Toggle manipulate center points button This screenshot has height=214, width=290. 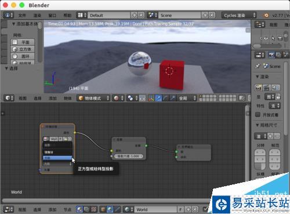coord(142,98)
